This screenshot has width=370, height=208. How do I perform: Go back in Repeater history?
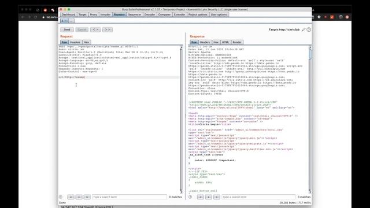point(95,29)
